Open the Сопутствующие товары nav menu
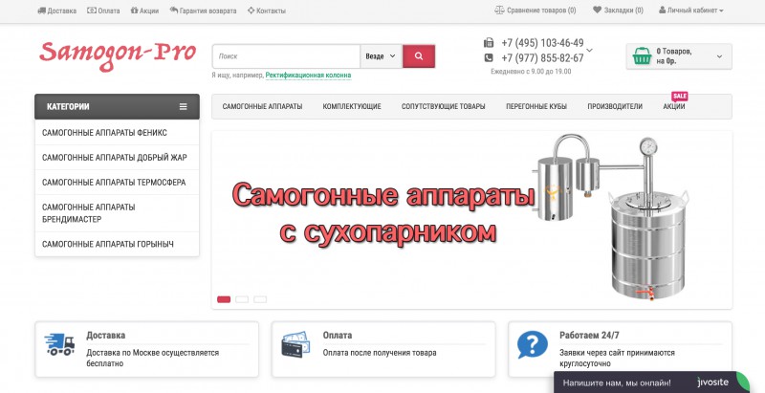765x393 pixels. pyautogui.click(x=444, y=106)
